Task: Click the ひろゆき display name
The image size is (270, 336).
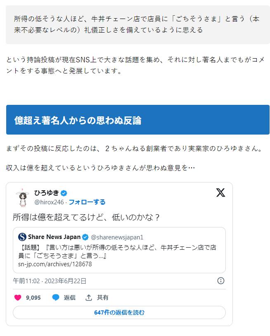Action: click(x=47, y=193)
